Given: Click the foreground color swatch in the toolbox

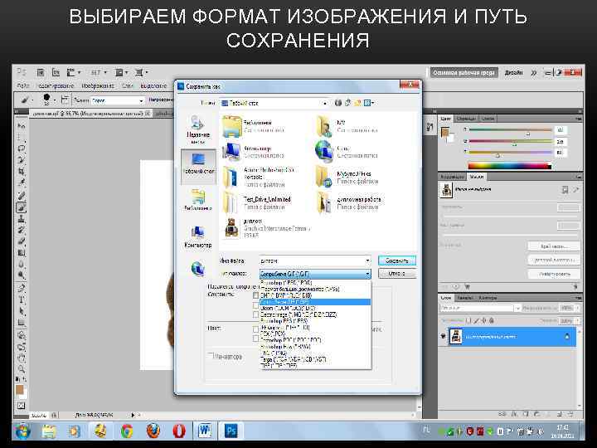Looking at the screenshot, I should (19, 390).
